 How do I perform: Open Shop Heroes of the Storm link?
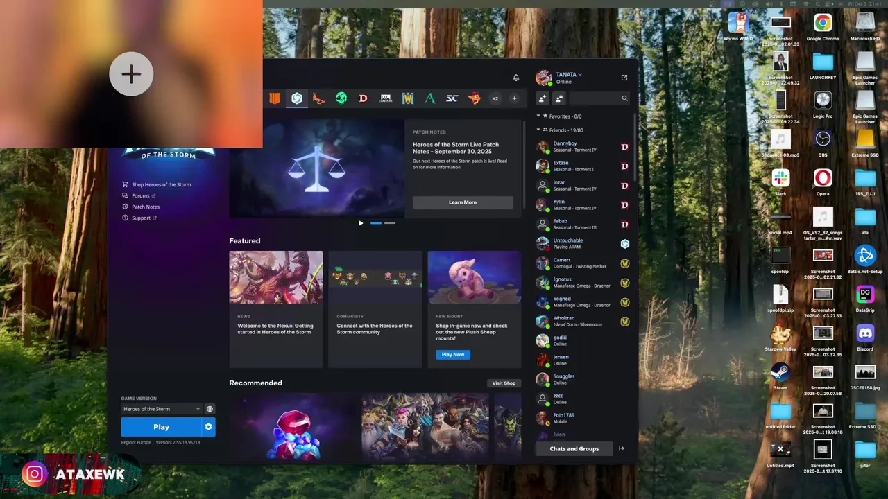[x=157, y=184]
